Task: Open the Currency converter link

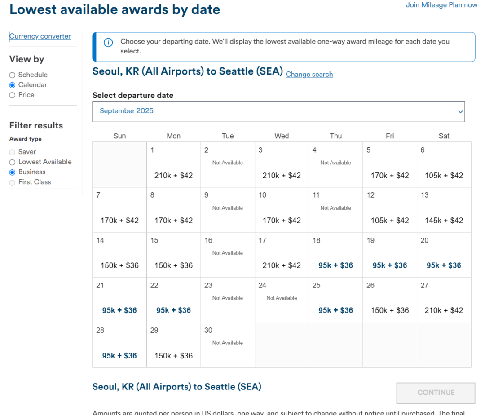Action: coord(40,36)
